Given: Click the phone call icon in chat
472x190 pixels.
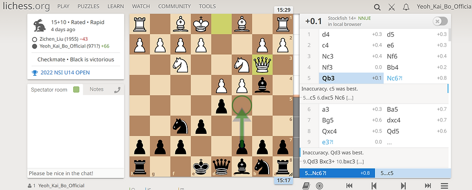Looking at the screenshot, I should (x=117, y=90).
